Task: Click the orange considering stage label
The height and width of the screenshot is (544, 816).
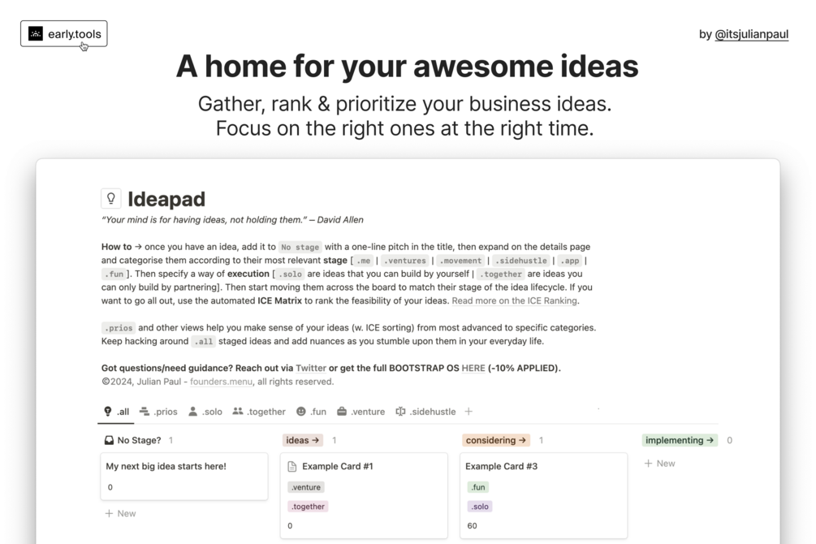Action: [x=496, y=440]
